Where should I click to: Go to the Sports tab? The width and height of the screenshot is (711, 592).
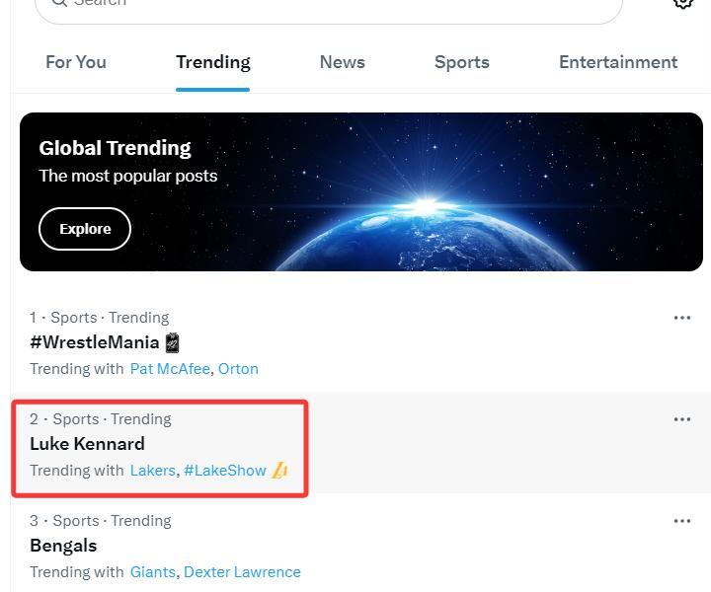point(461,62)
